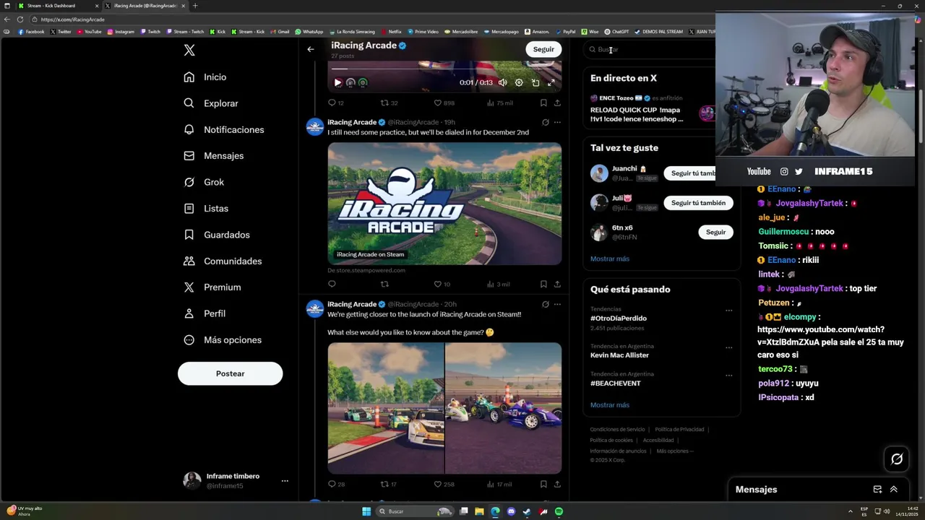Expand Más opciones in the sidebar
925x520 pixels.
point(223,340)
